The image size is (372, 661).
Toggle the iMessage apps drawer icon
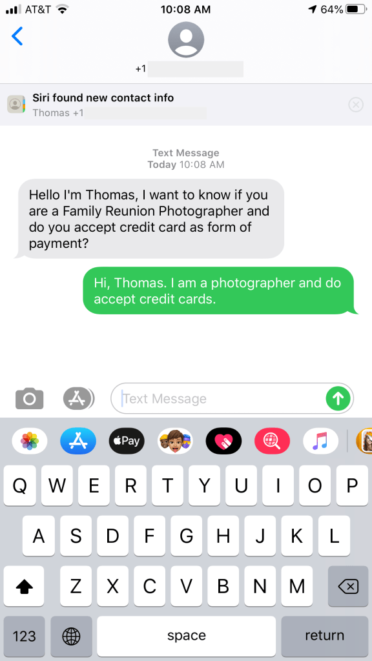click(x=79, y=398)
